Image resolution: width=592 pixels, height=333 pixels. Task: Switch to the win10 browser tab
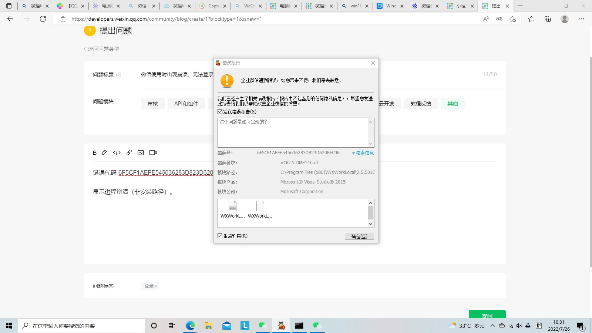pos(355,6)
